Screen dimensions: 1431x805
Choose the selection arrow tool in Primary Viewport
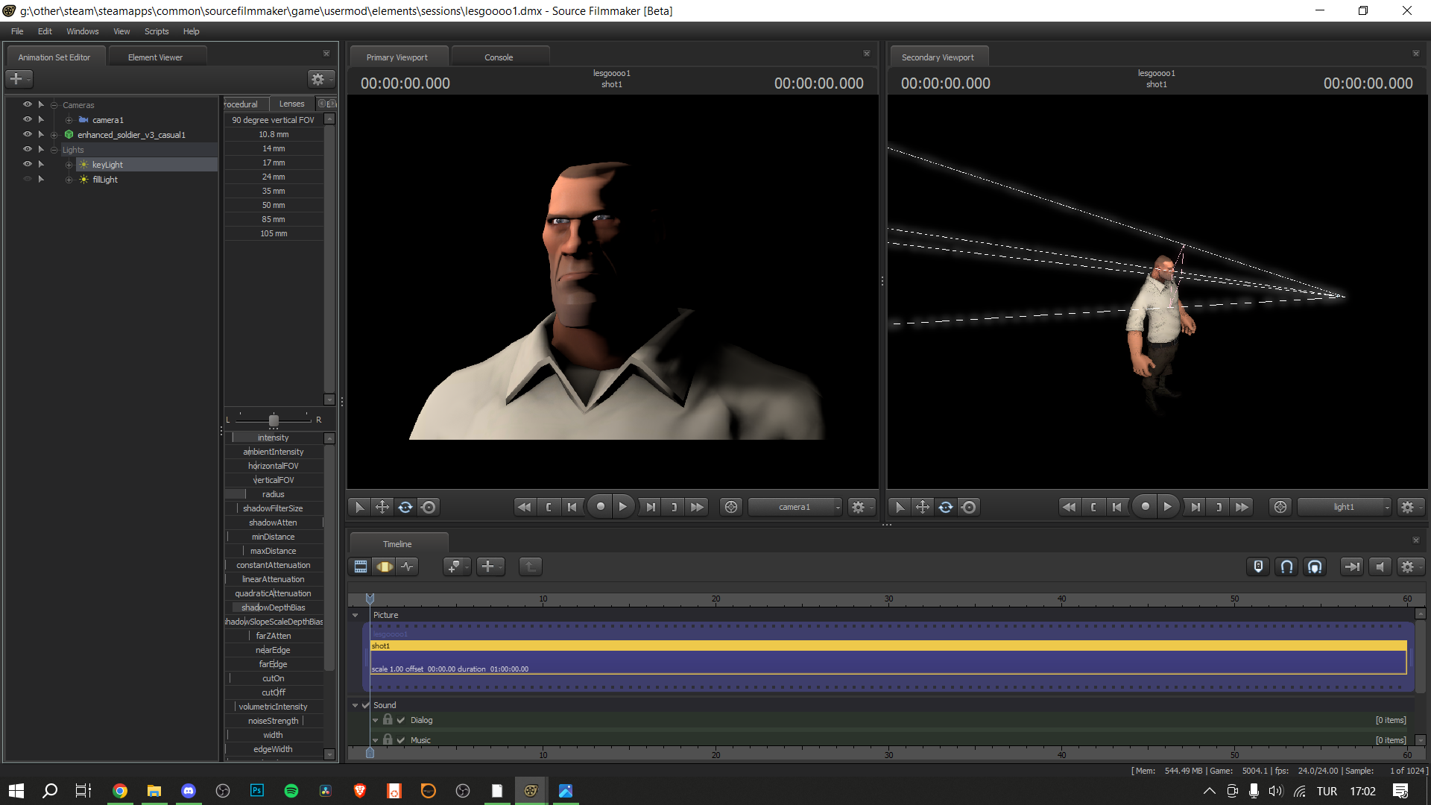[360, 507]
